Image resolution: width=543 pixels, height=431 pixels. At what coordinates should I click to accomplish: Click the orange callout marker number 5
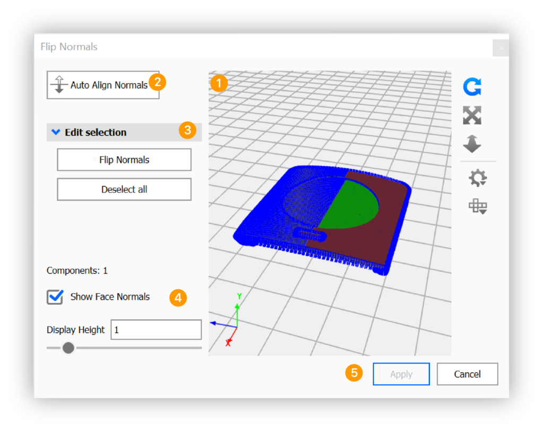pyautogui.click(x=354, y=373)
